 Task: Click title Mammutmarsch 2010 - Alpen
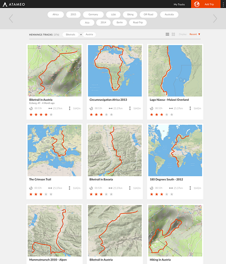[x=48, y=260]
